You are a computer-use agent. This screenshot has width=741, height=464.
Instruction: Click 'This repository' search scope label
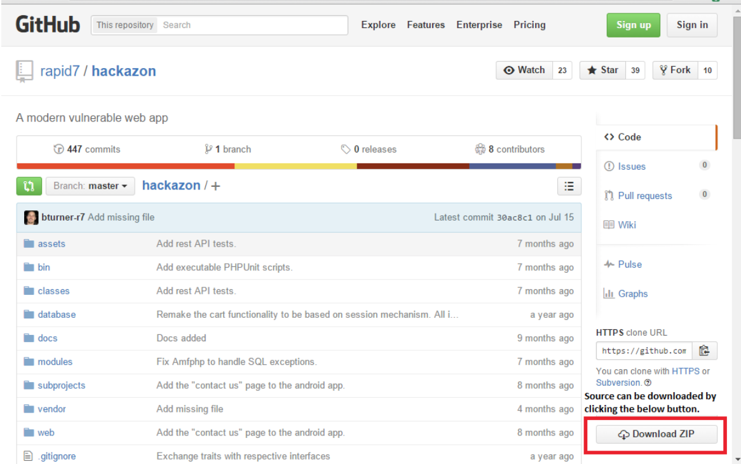point(125,25)
